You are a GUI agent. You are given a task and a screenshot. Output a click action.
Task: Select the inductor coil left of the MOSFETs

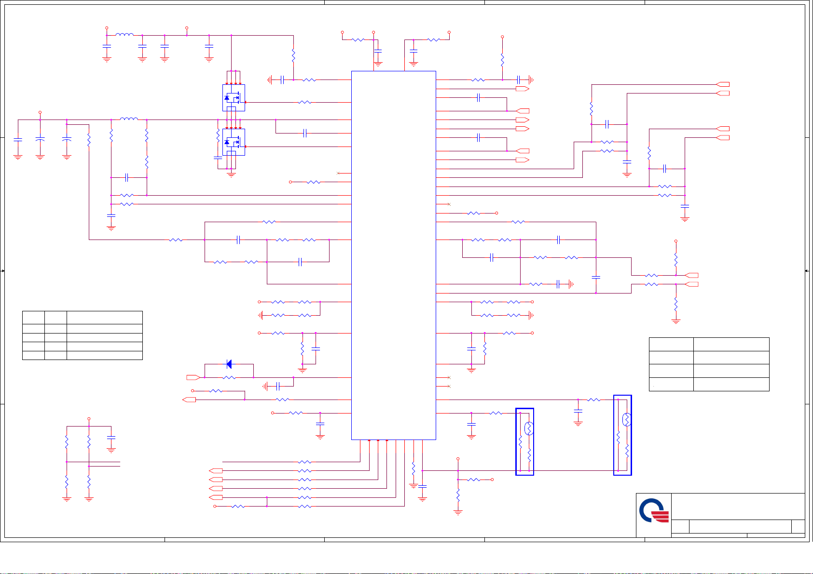129,119
